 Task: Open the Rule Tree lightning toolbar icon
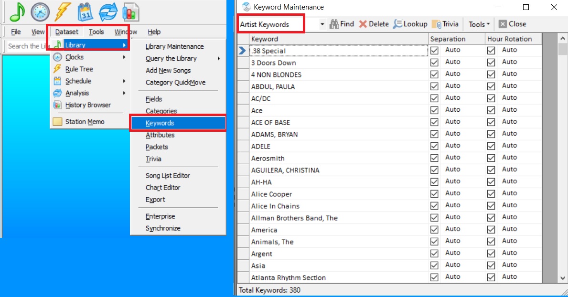pyautogui.click(x=62, y=11)
